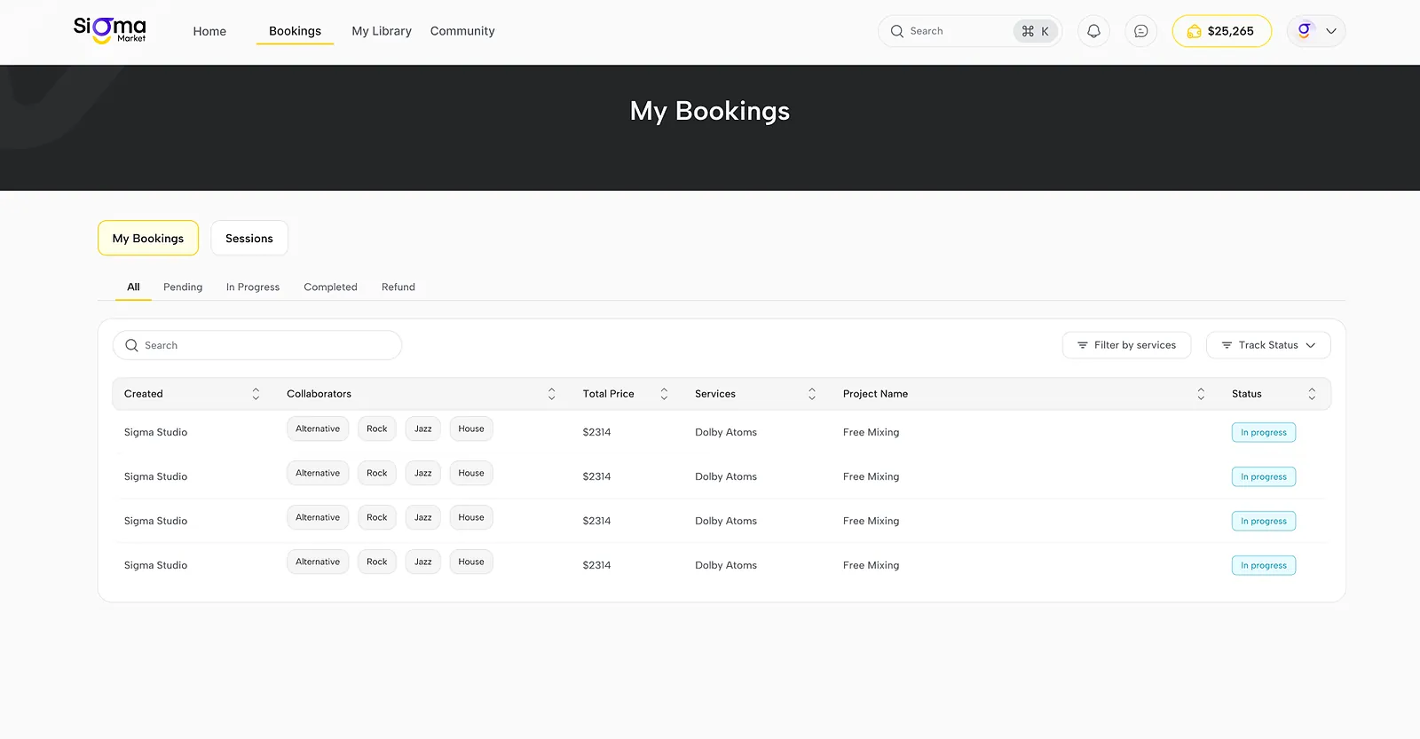Click House tag in fourth row
This screenshot has width=1420, height=739.
pos(471,562)
